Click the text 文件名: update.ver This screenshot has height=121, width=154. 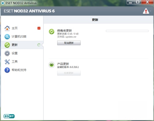pyautogui.click(x=67, y=37)
